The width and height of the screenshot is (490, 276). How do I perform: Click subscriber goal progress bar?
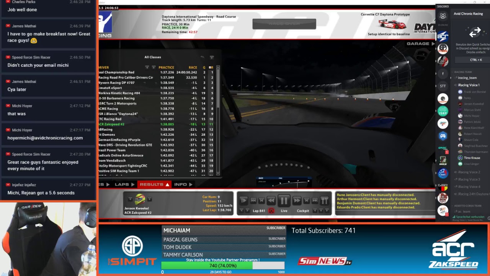point(223,266)
